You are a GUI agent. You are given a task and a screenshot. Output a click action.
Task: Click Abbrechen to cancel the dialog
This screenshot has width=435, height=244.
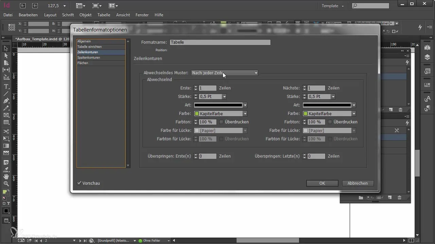click(358, 183)
